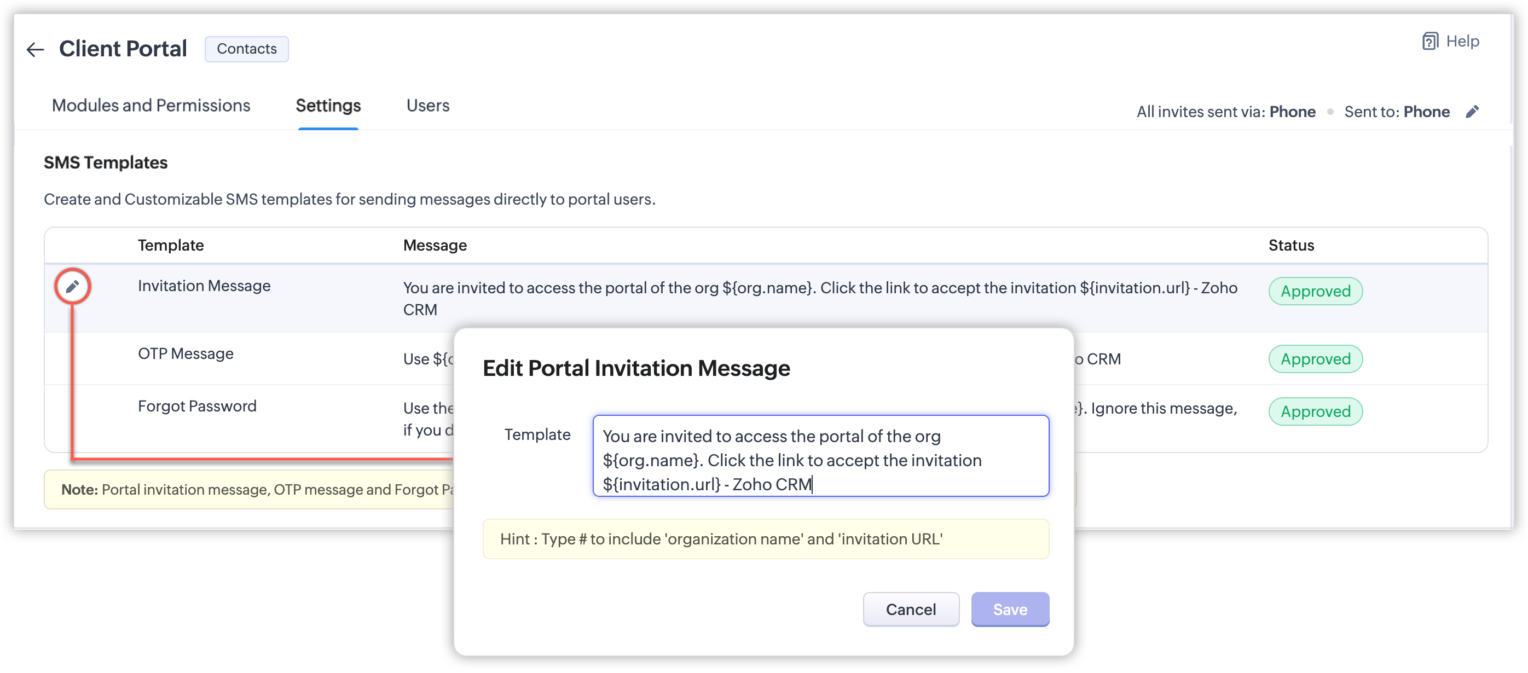Select the Forgot Password template row
The height and width of the screenshot is (673, 1528).
pos(197,406)
